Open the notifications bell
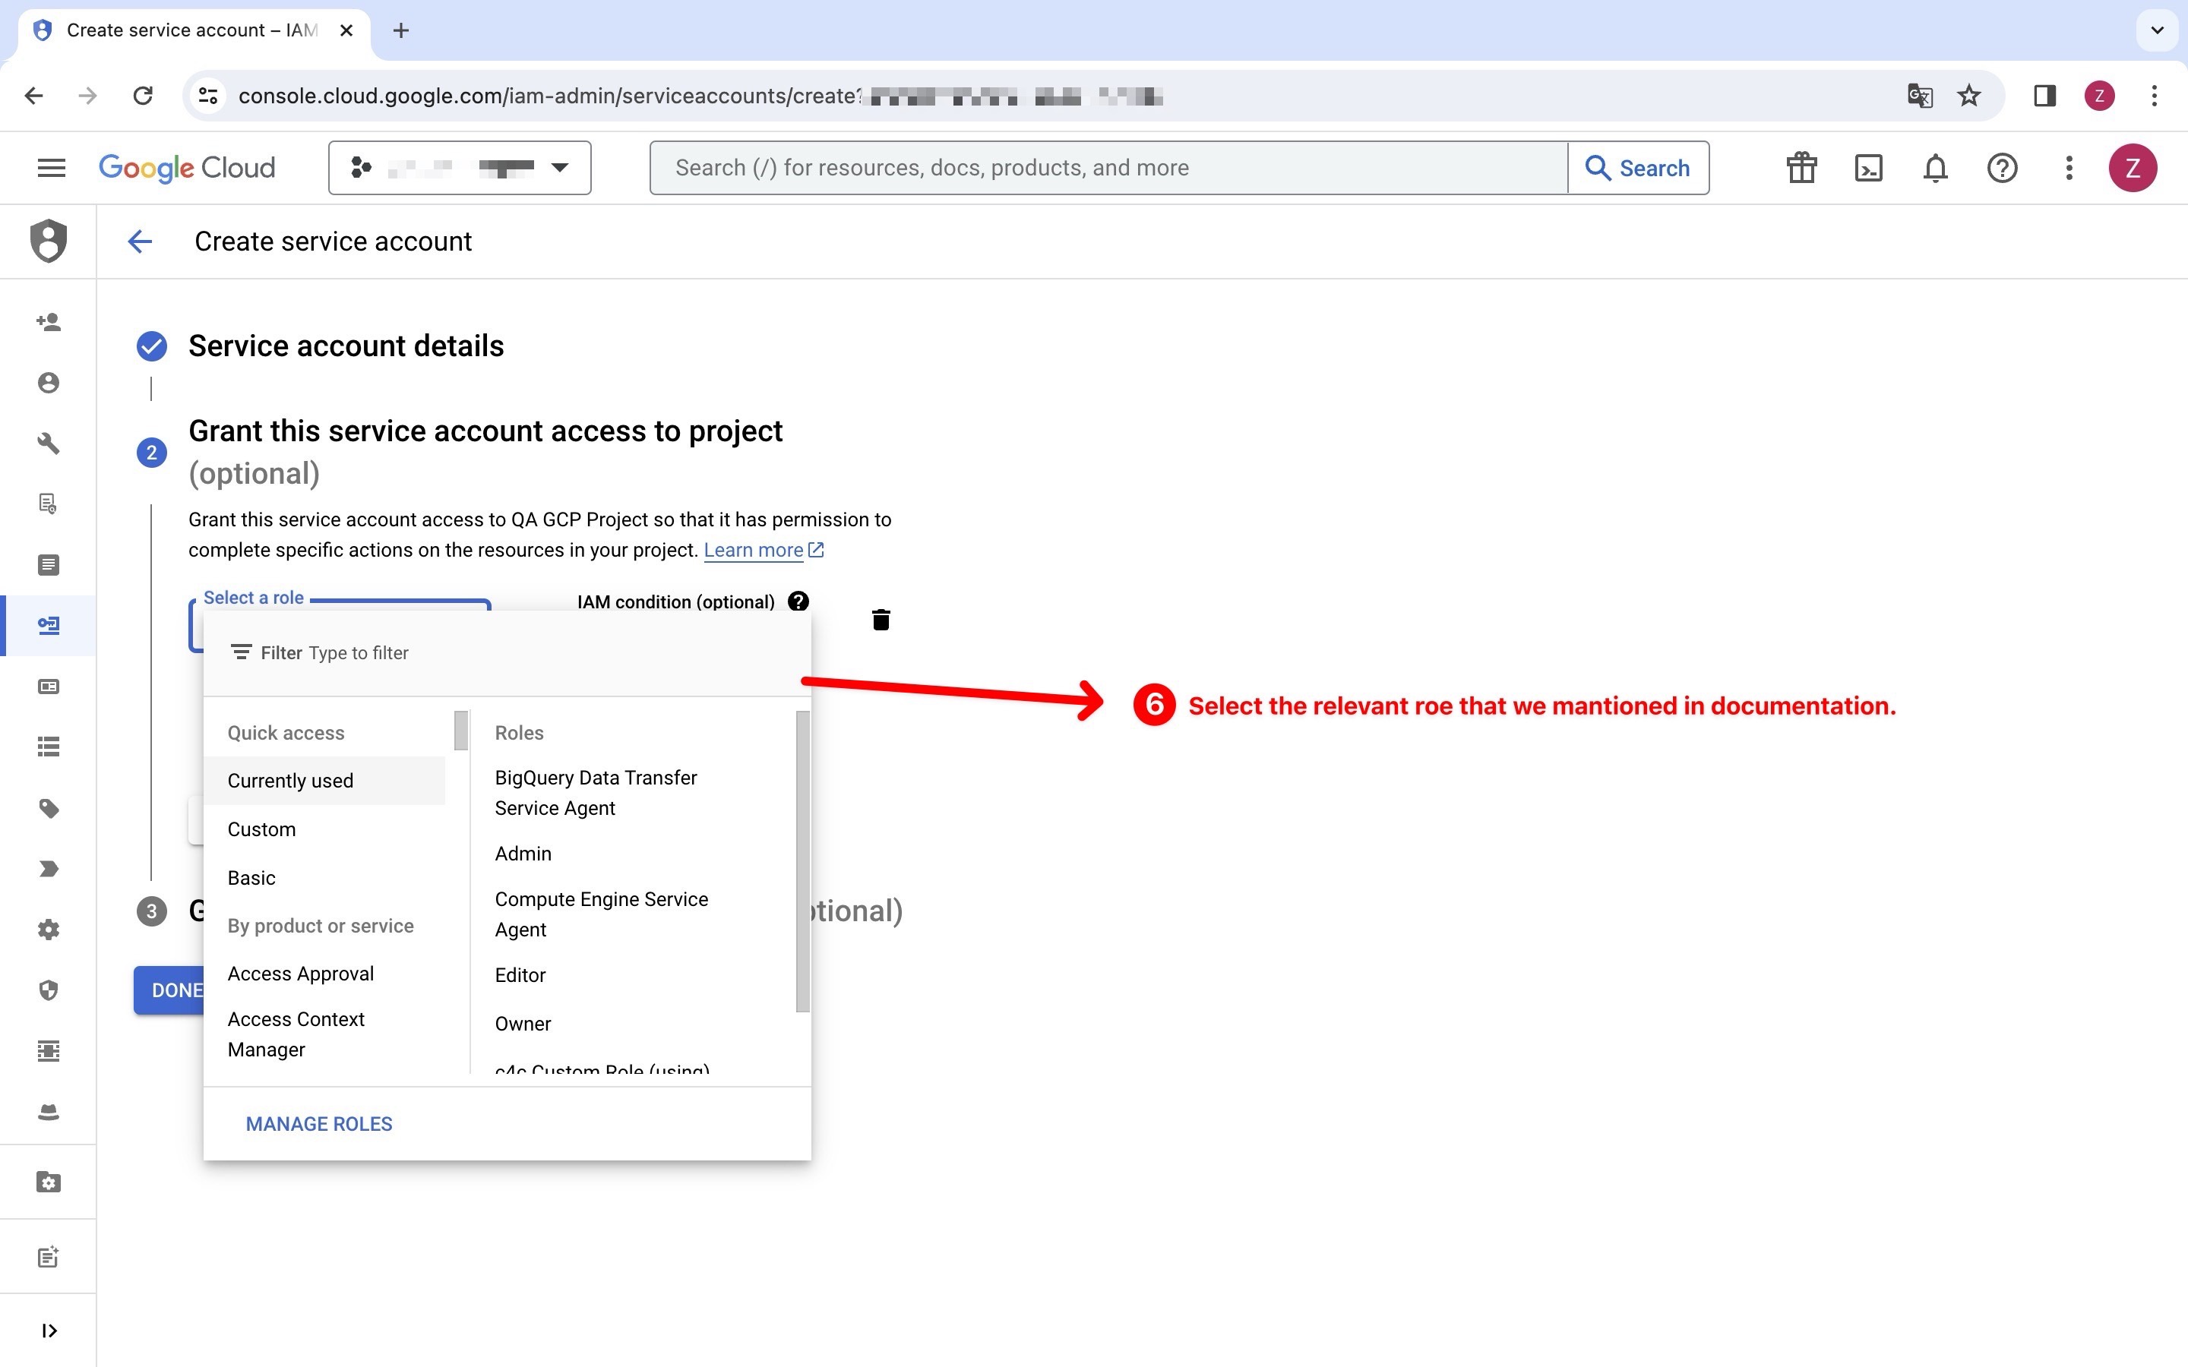The image size is (2188, 1367). 1935,167
